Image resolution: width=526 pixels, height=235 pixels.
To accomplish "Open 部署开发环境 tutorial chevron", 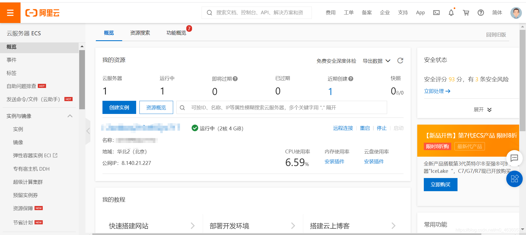I will coord(293,226).
